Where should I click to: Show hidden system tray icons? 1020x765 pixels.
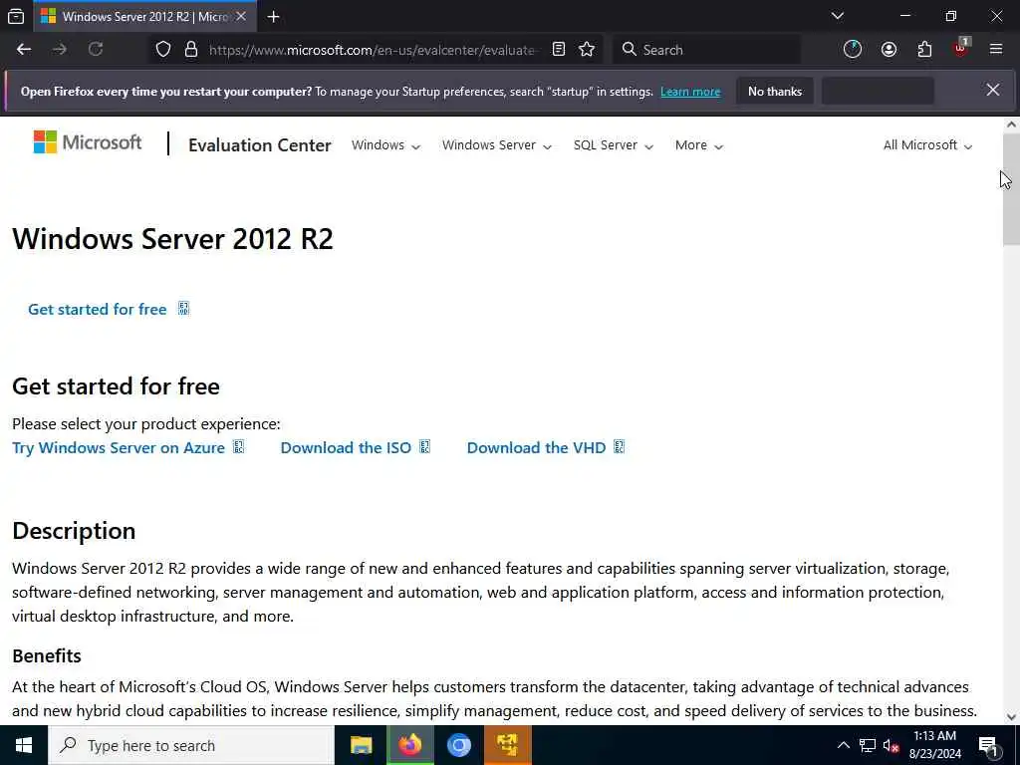pos(843,745)
